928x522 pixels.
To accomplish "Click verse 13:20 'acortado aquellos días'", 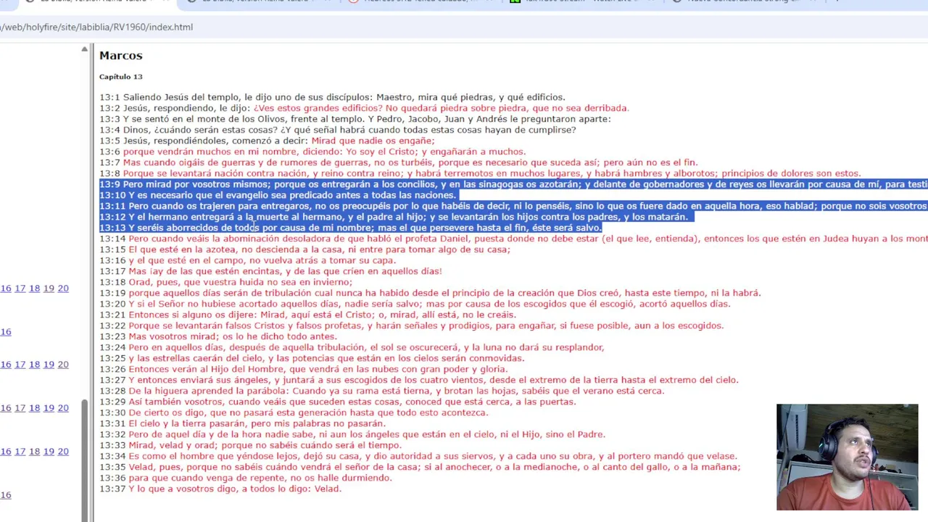I will click(415, 304).
